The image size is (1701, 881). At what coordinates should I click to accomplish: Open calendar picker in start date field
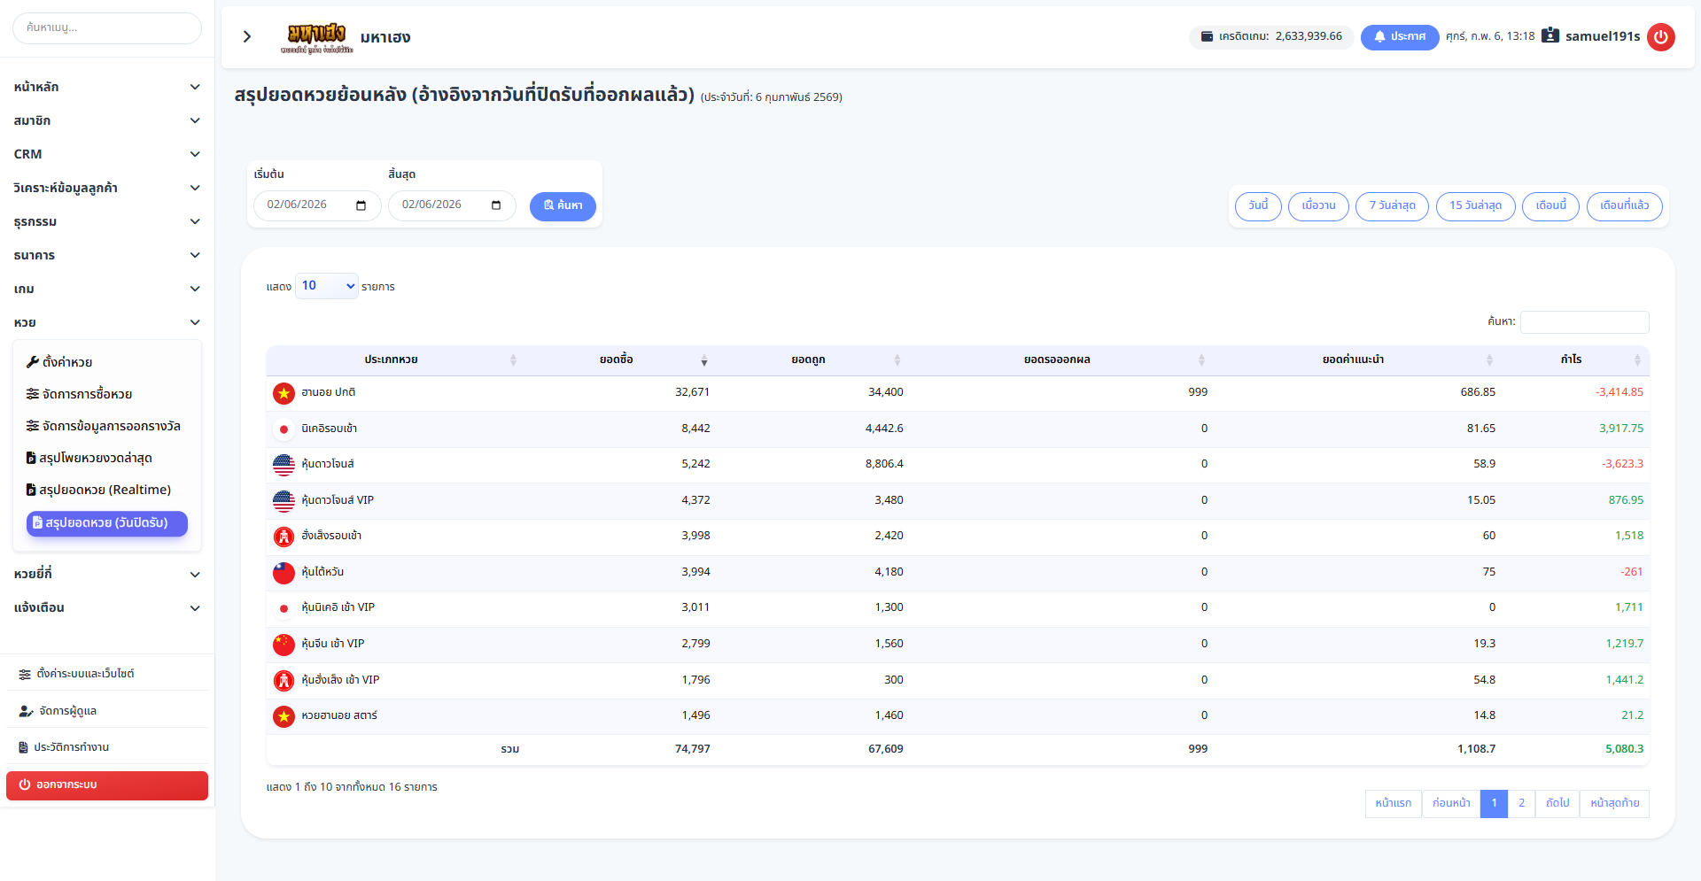click(361, 205)
